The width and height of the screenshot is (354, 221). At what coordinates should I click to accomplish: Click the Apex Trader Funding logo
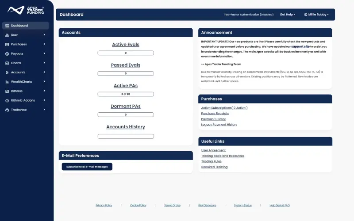[x=26, y=10]
